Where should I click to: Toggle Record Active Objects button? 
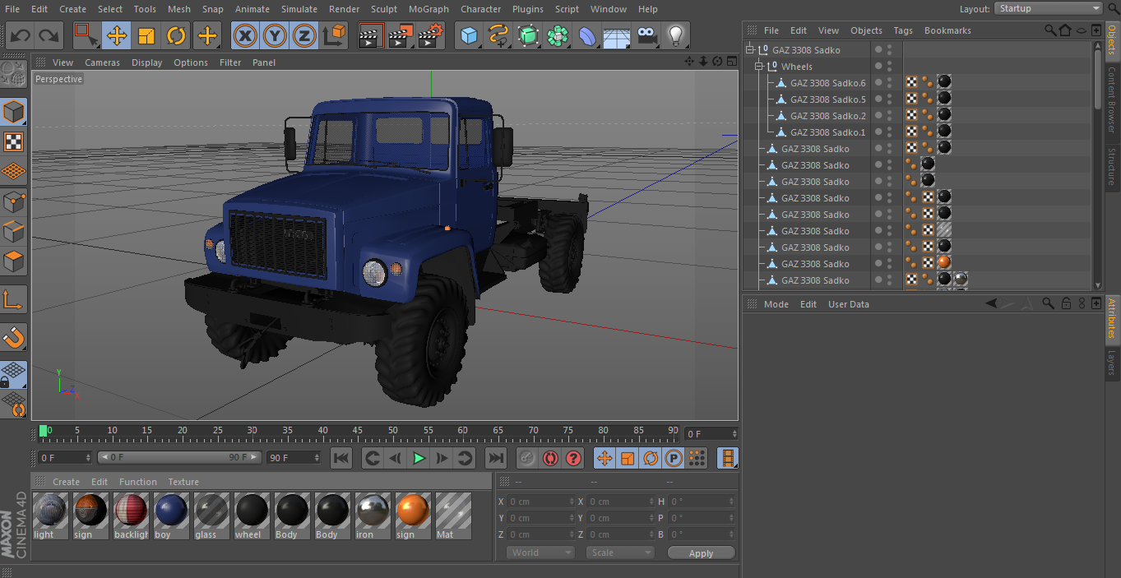click(527, 458)
